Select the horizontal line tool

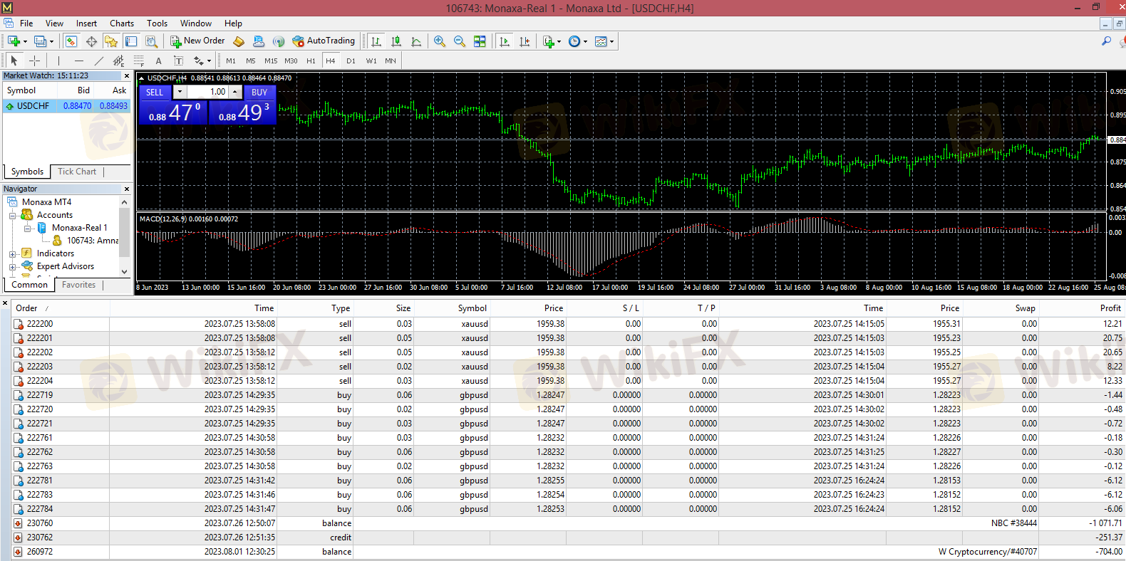[79, 61]
